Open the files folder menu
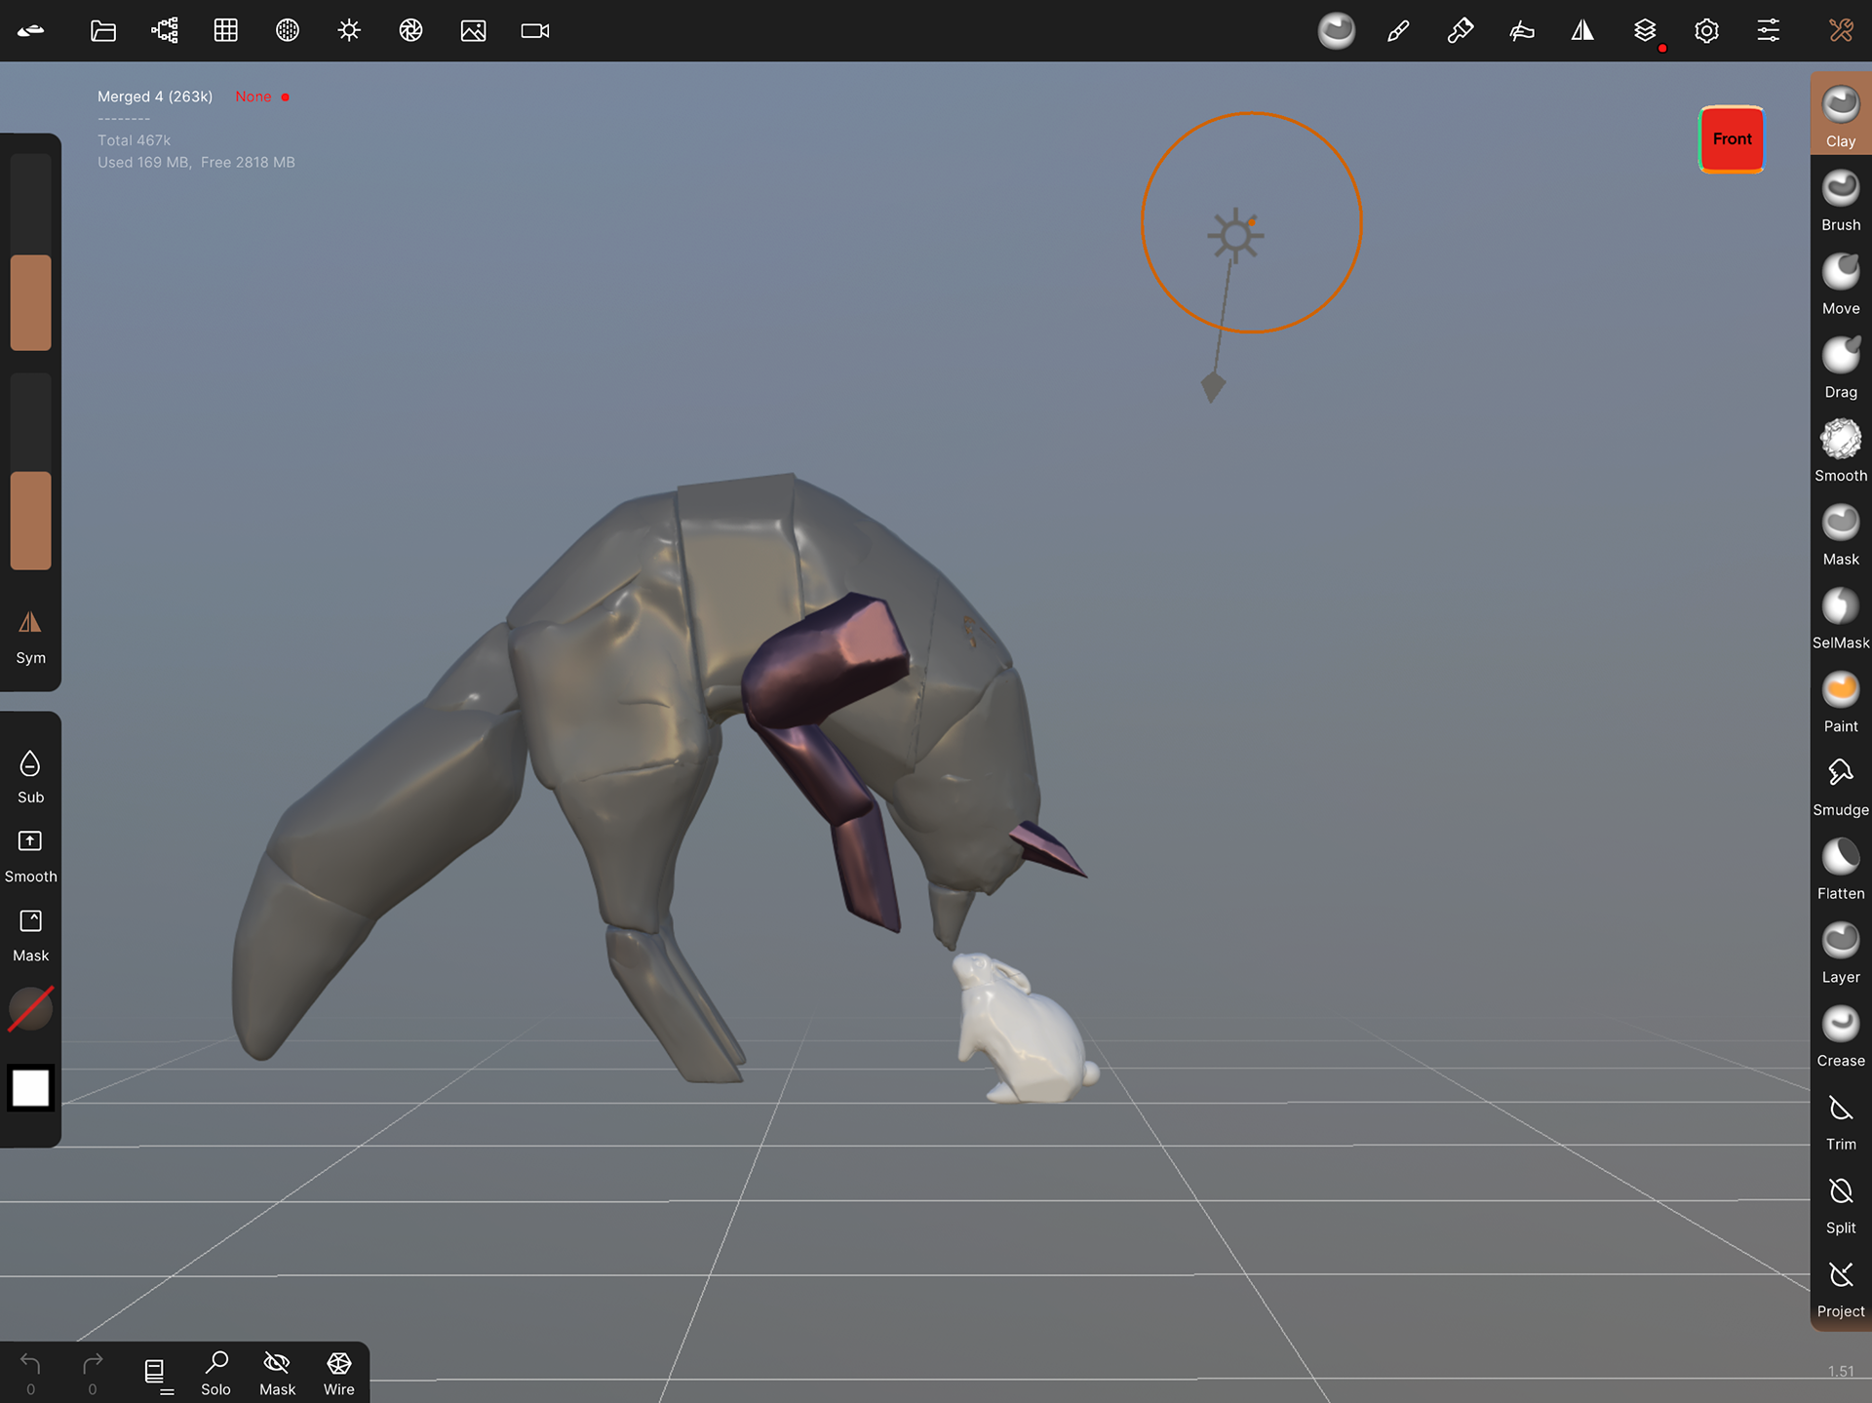The width and height of the screenshot is (1872, 1403). [102, 30]
